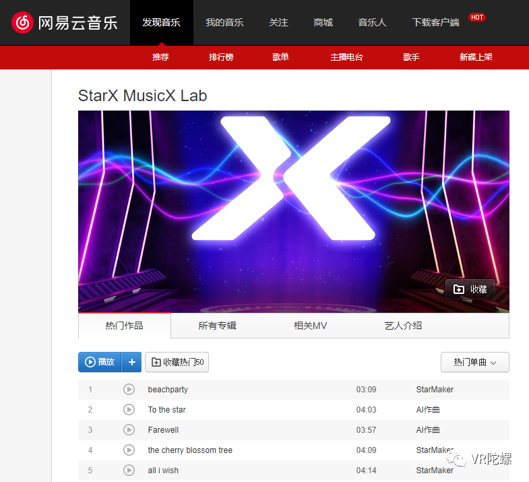The image size is (529, 482).
Task: Play the beachparty track
Action: (x=129, y=389)
